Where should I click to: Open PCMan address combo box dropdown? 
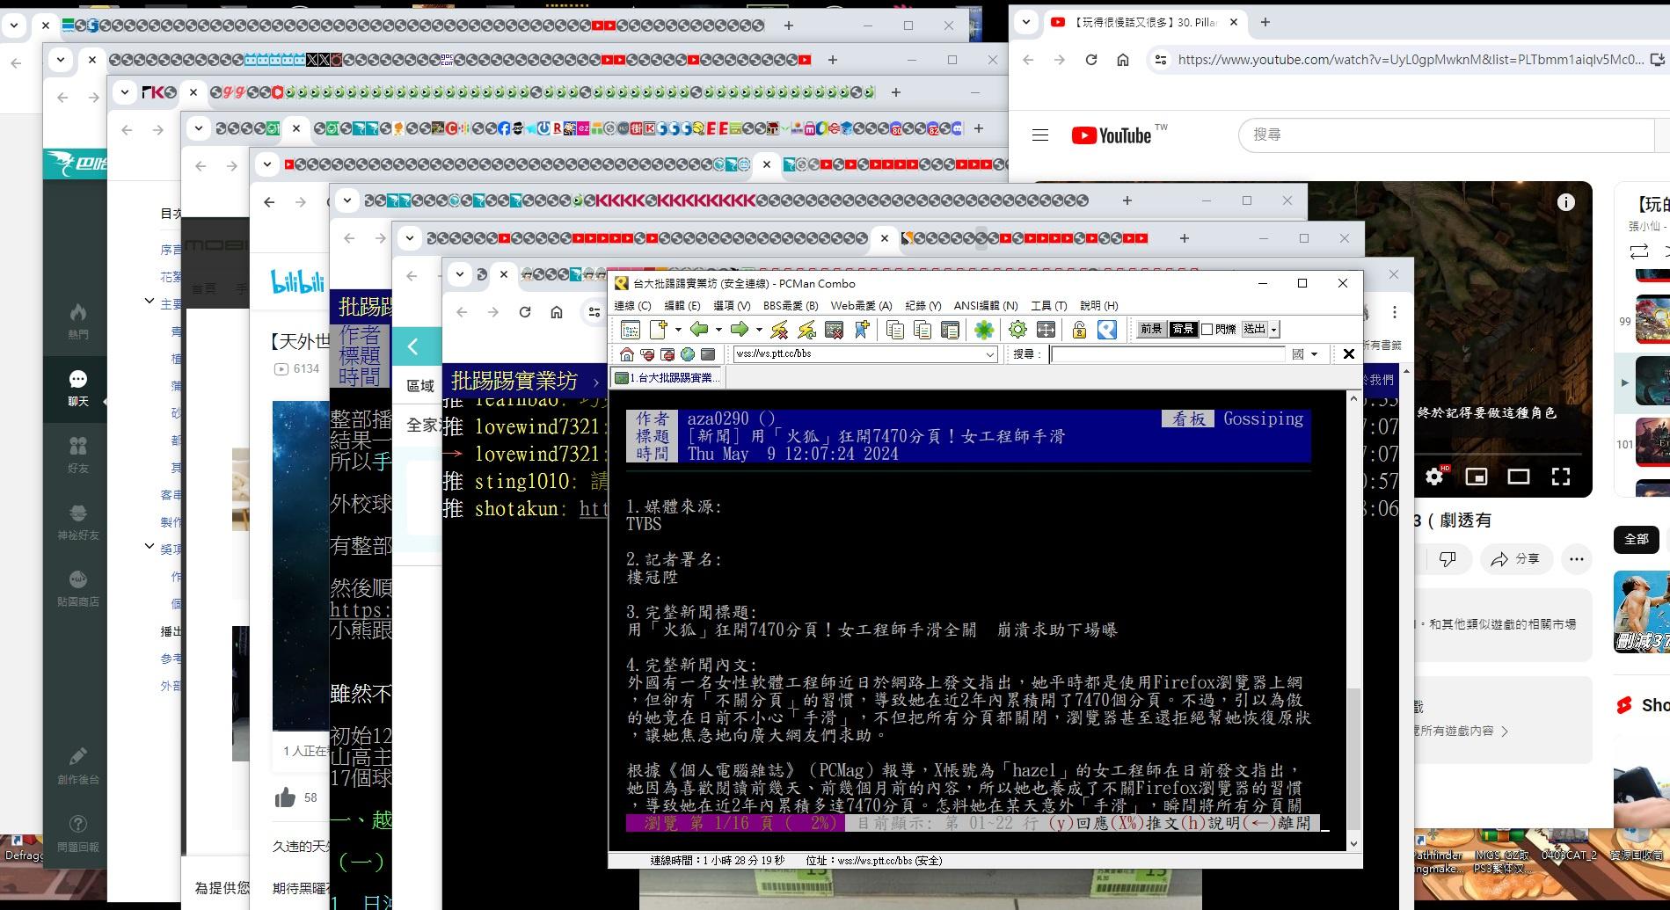tap(989, 354)
